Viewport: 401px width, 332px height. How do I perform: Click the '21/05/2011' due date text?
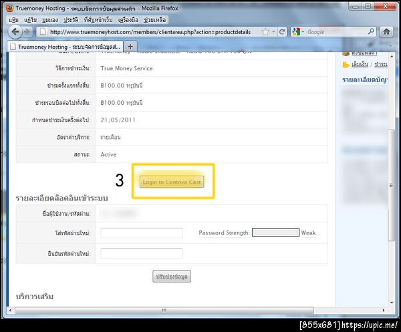tap(118, 120)
